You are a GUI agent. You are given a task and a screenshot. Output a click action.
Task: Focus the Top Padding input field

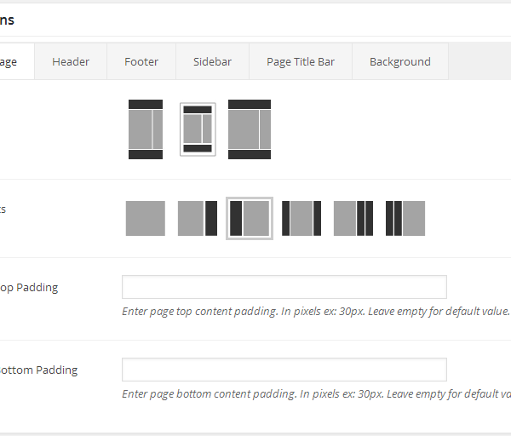[284, 287]
